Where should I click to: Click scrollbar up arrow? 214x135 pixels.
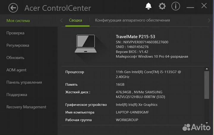(207, 69)
